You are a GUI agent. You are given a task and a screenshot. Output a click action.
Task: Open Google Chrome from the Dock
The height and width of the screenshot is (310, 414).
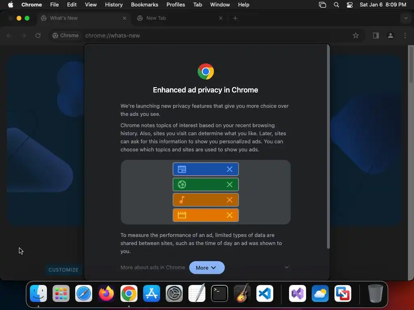click(x=129, y=293)
